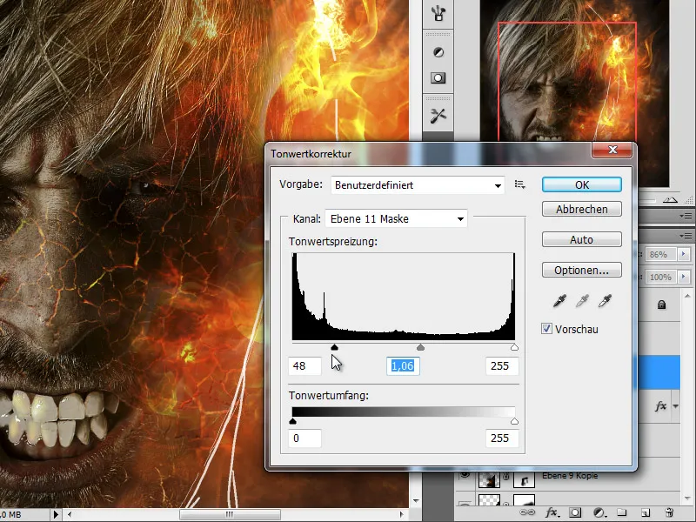Open the Kanal channel dropdown

396,219
